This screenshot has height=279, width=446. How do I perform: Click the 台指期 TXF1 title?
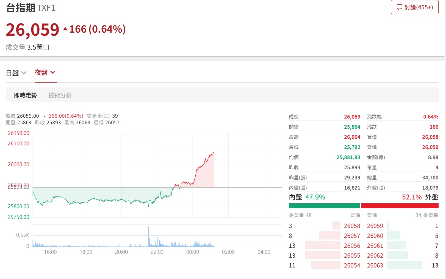[31, 8]
